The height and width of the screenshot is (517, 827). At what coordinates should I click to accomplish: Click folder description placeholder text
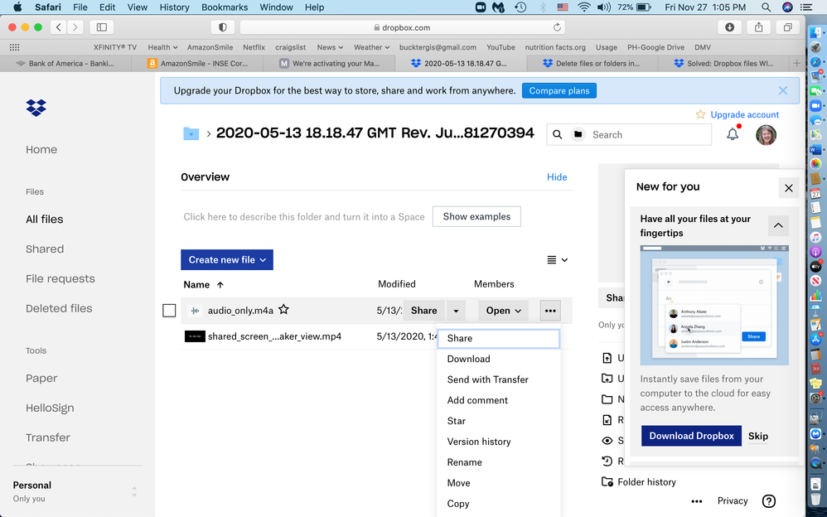point(304,217)
